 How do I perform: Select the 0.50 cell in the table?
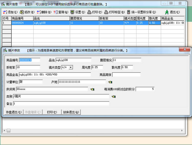point(155,23)
